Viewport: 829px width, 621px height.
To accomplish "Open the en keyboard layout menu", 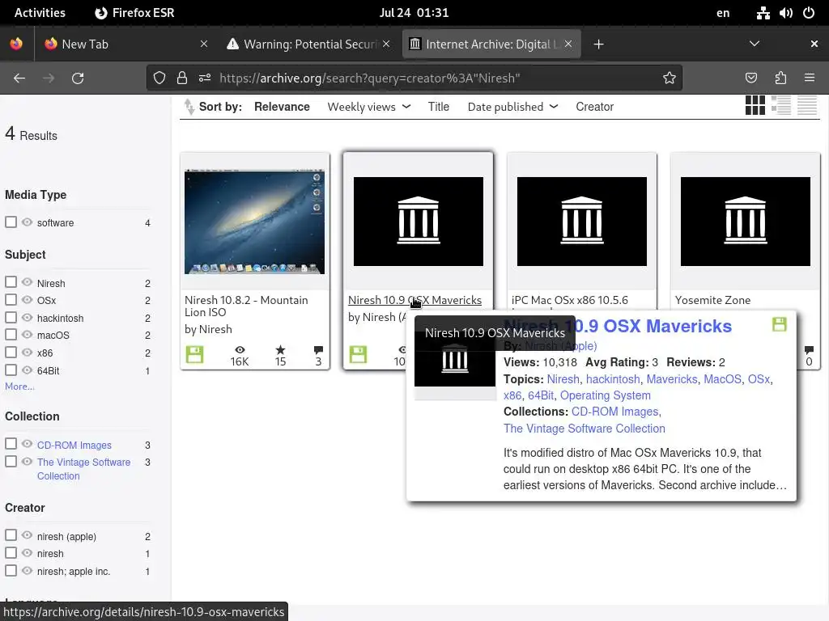I will tap(723, 13).
